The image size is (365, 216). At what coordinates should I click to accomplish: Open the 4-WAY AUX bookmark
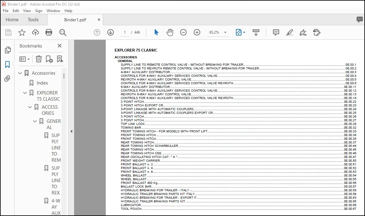(x=56, y=207)
